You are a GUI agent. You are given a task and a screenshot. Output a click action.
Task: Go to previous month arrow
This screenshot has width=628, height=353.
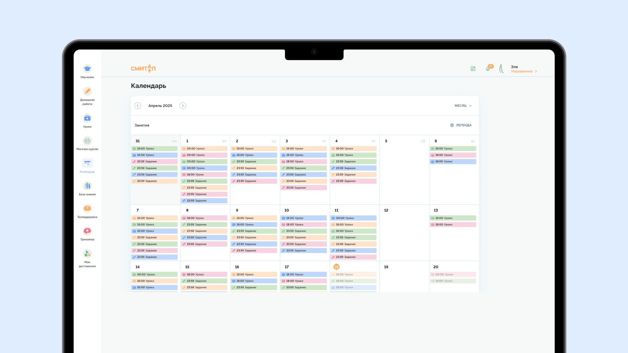tap(138, 106)
